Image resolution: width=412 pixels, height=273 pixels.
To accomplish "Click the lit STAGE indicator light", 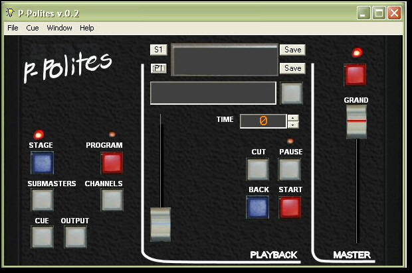I will click(39, 135).
